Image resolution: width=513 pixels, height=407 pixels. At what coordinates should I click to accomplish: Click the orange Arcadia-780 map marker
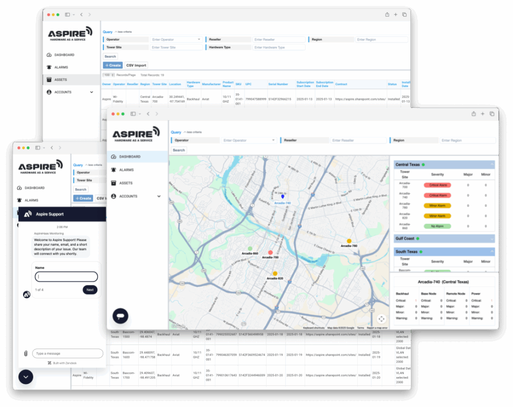click(x=349, y=241)
